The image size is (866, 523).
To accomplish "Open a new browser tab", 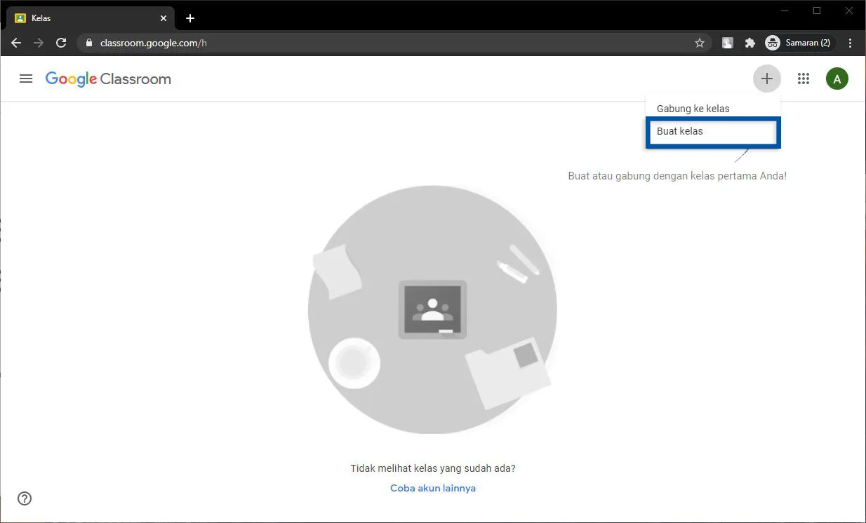I will (x=189, y=18).
